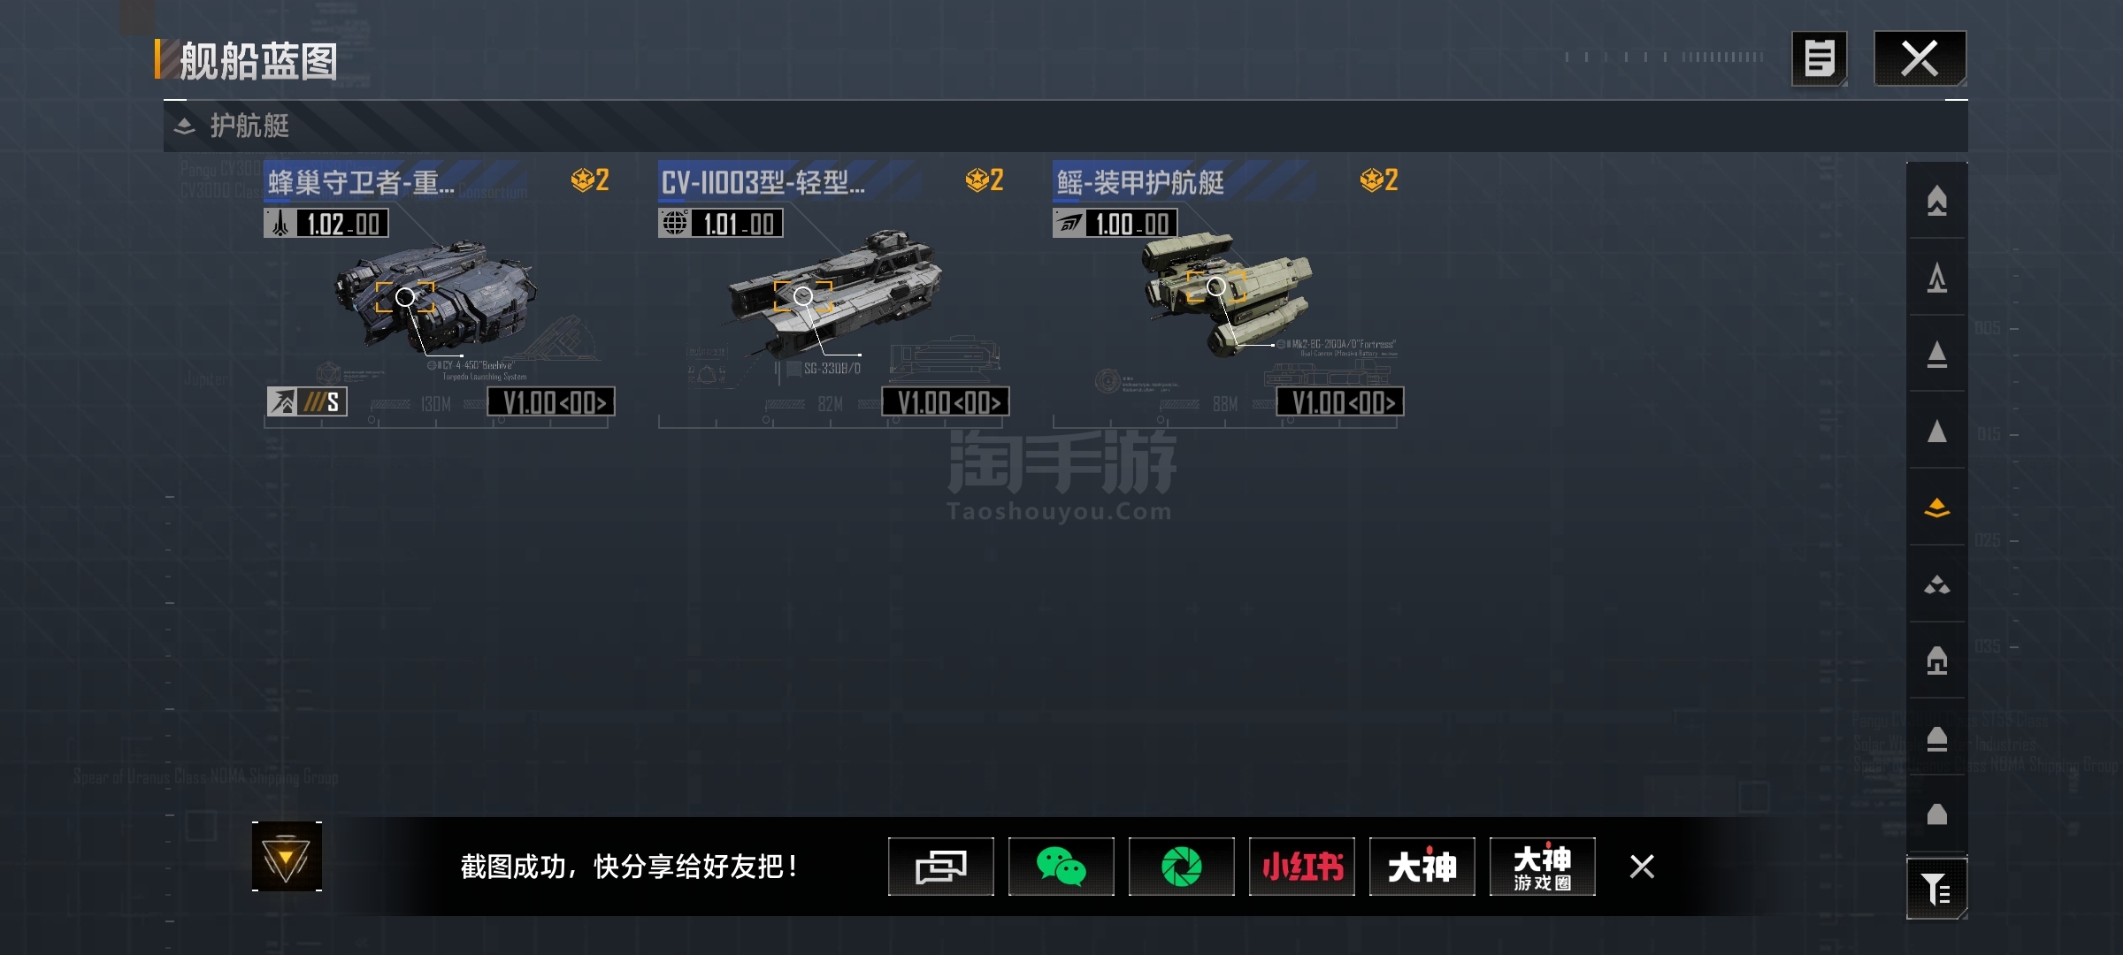Share to 大神 游戏圈
The height and width of the screenshot is (955, 2123).
click(x=1542, y=867)
